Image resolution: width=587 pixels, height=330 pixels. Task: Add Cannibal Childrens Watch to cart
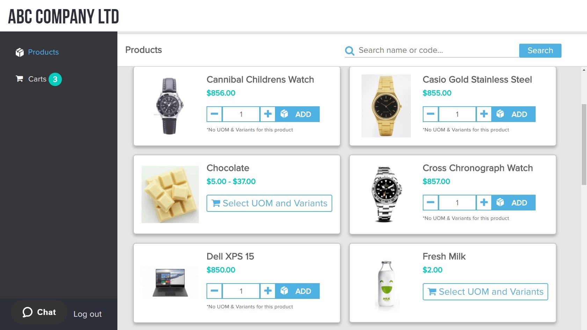tap(297, 114)
